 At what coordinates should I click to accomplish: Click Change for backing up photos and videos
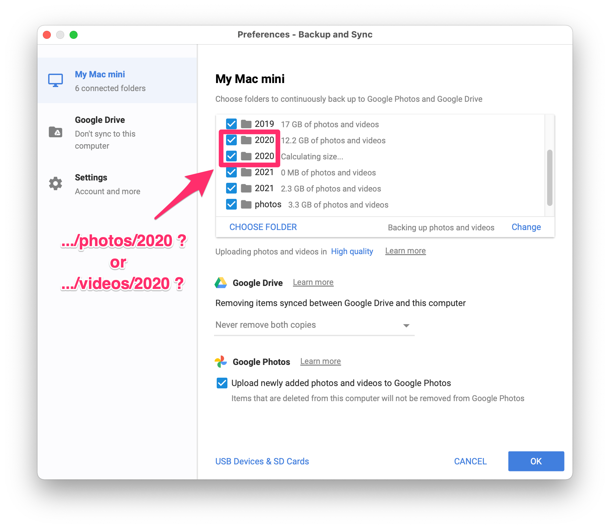pos(526,227)
